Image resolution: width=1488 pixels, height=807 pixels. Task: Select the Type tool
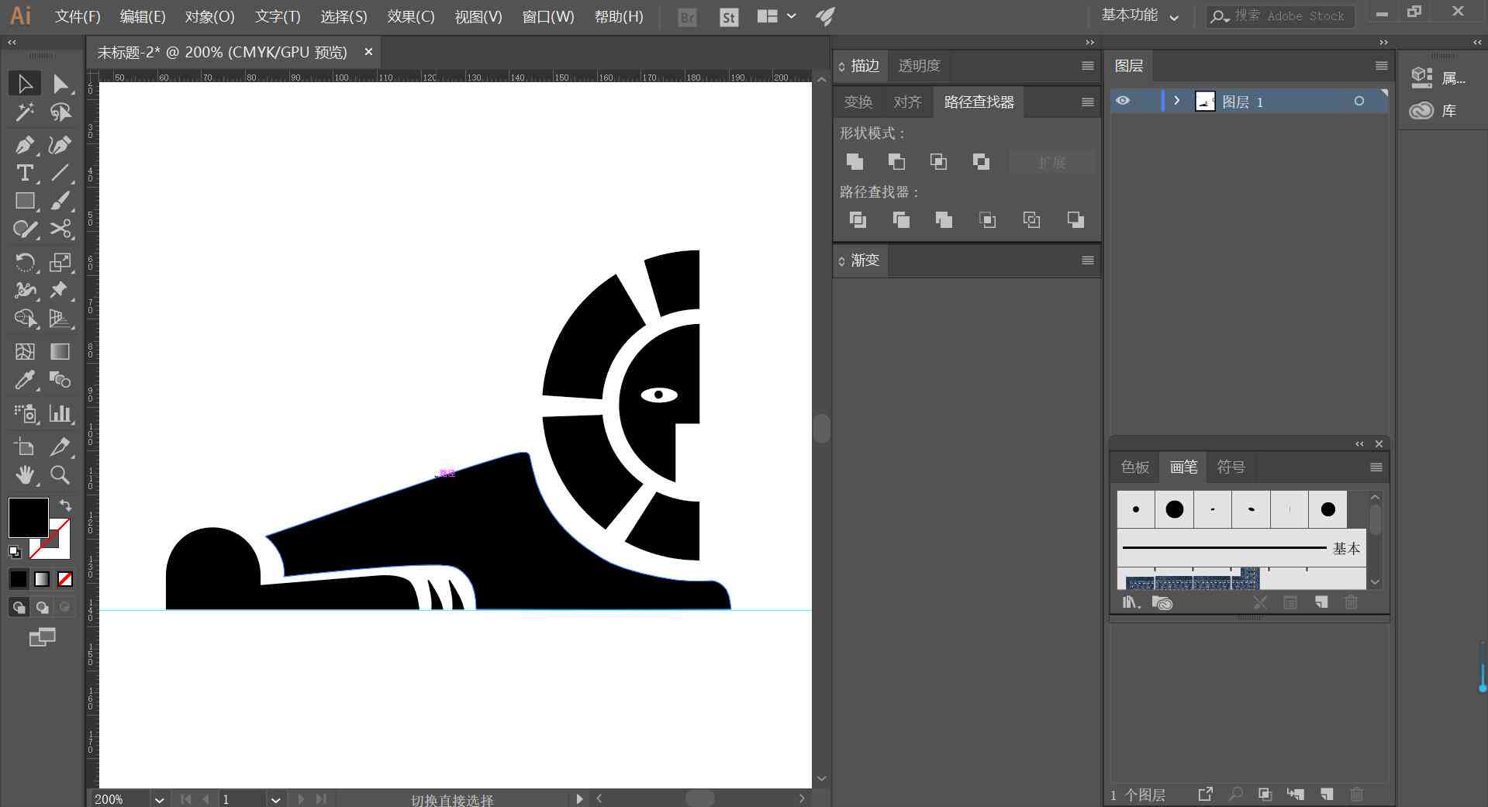point(24,173)
